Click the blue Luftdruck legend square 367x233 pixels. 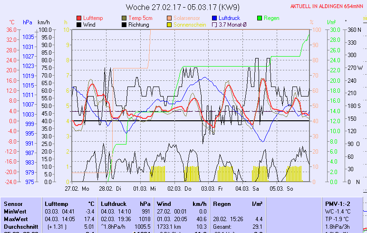click(214, 18)
